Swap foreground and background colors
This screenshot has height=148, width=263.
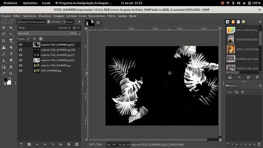pos(10,79)
